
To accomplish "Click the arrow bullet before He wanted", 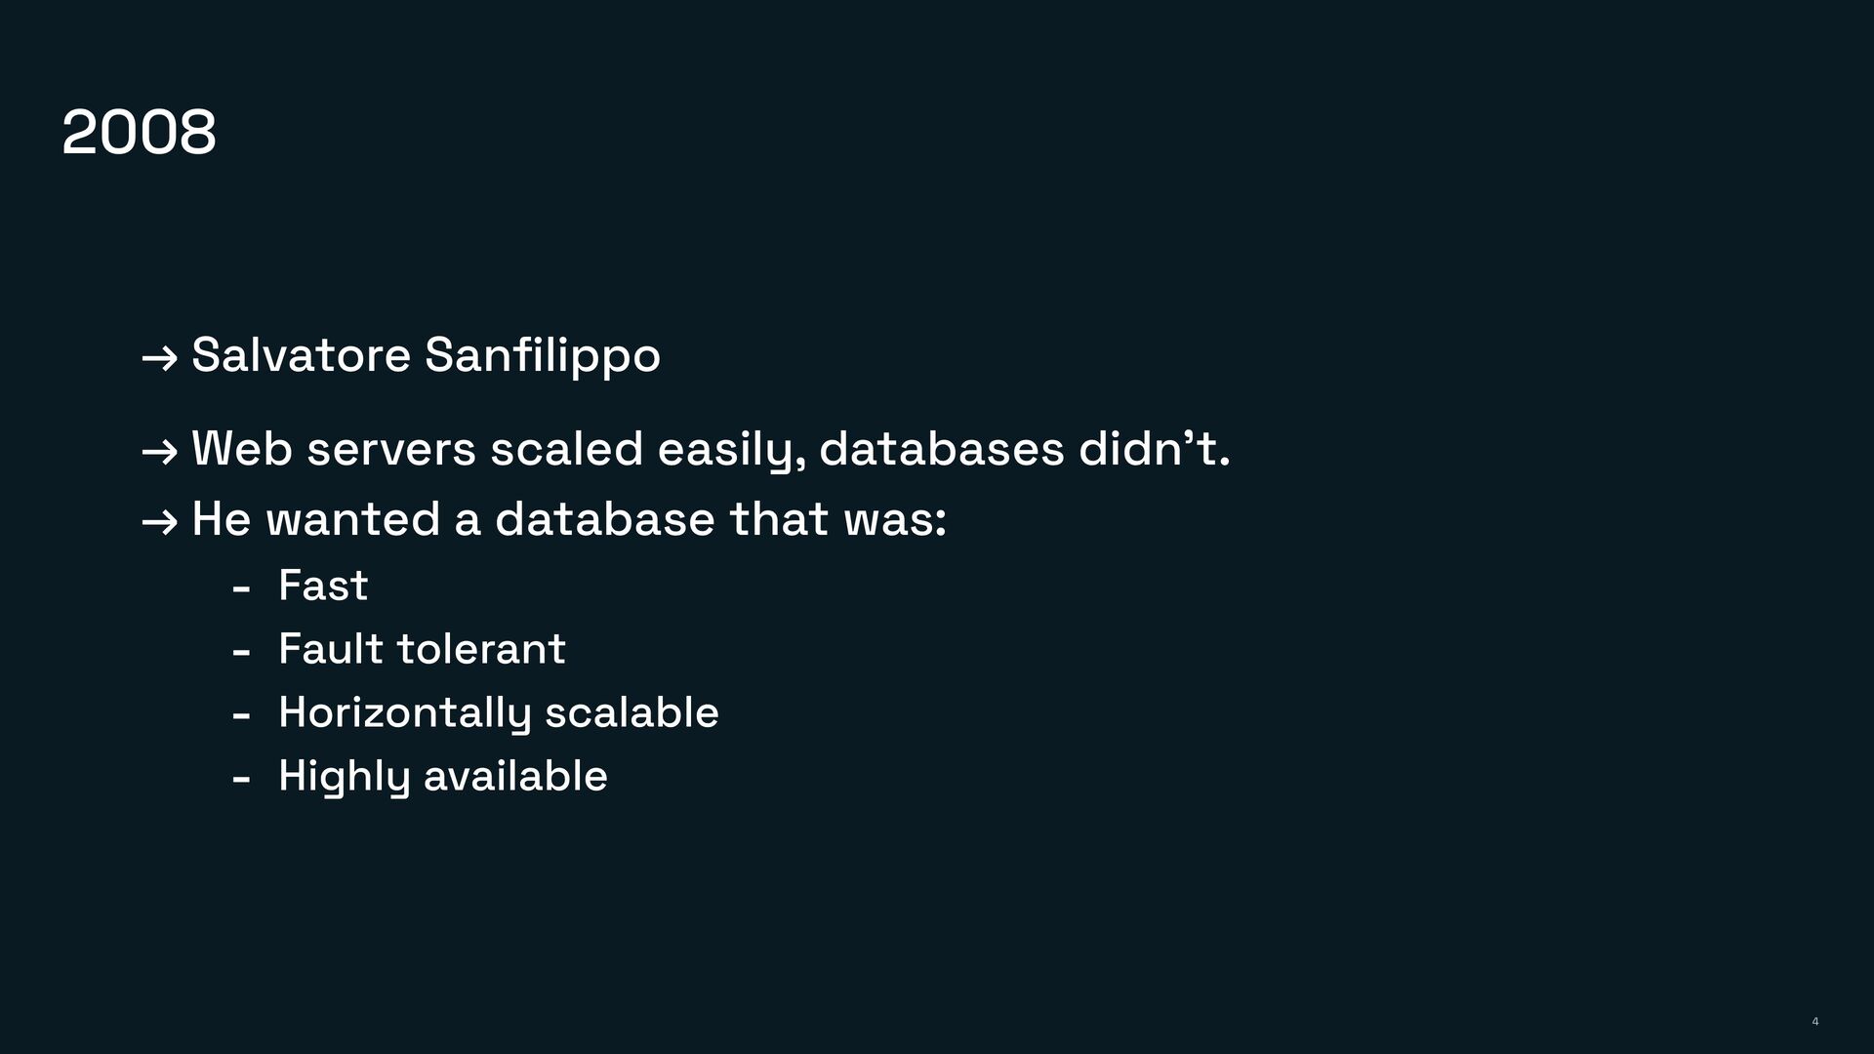I will click(x=159, y=522).
